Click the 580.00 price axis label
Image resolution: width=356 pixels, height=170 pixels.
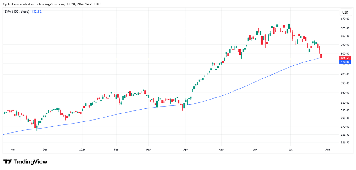tap(345, 36)
